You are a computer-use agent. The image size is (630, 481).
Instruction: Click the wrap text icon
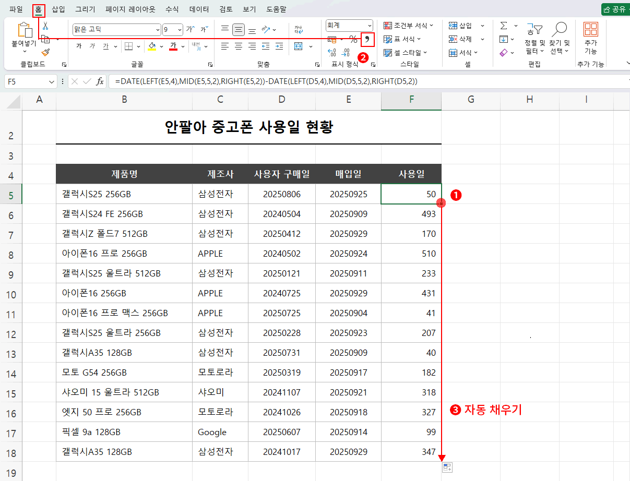click(x=298, y=30)
